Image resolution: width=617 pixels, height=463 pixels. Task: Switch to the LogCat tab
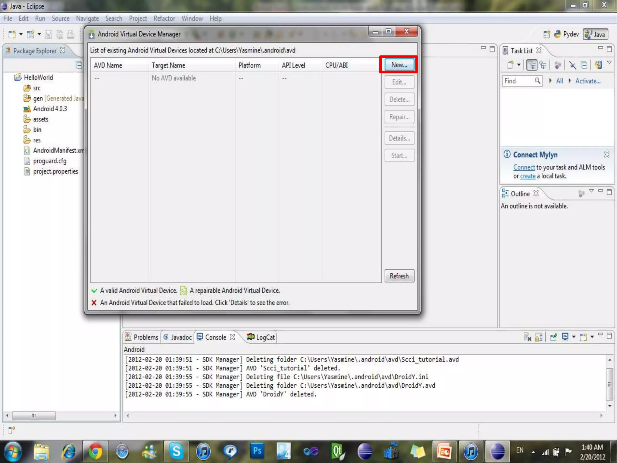click(261, 337)
